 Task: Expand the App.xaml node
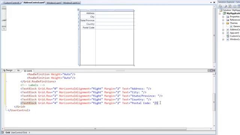(x=223, y=33)
